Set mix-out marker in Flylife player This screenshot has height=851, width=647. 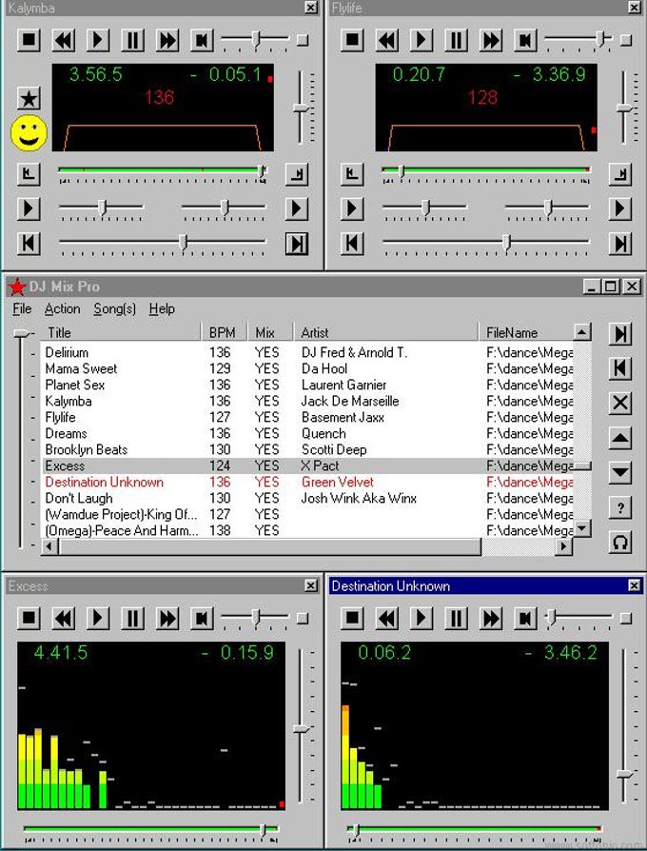[x=620, y=174]
